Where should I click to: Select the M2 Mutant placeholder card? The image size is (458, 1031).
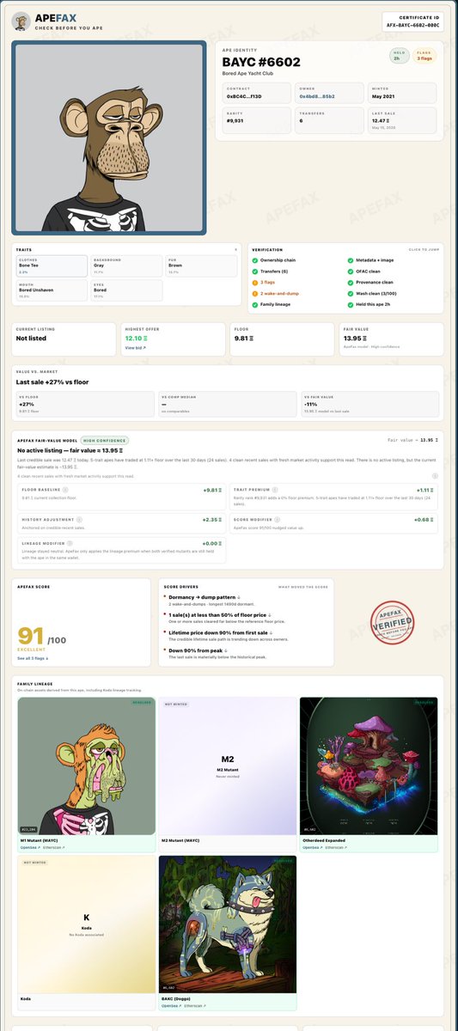point(227,768)
